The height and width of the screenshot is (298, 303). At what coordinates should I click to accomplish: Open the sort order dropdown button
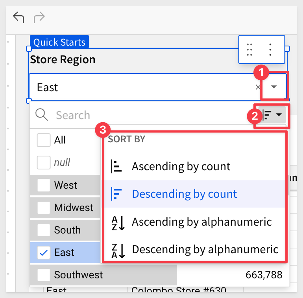point(272,115)
